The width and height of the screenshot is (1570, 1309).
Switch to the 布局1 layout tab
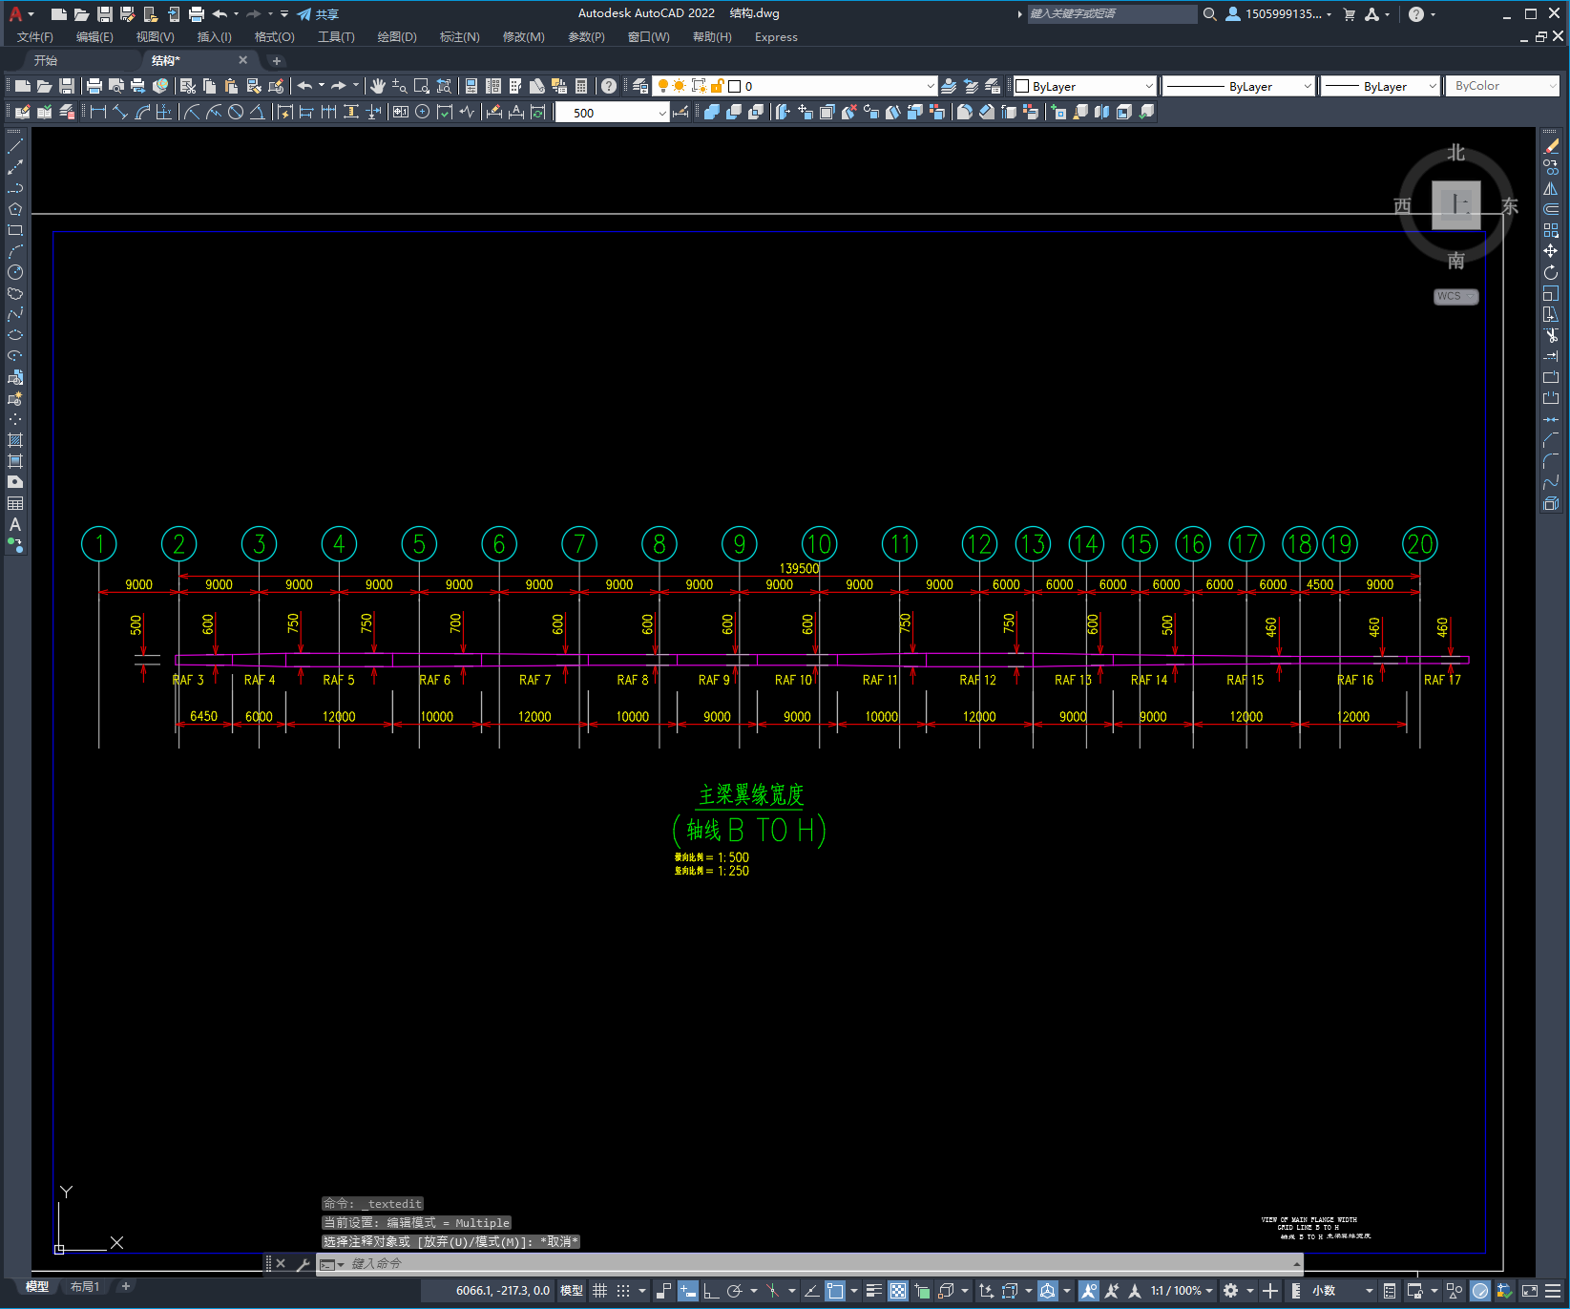coord(85,1287)
